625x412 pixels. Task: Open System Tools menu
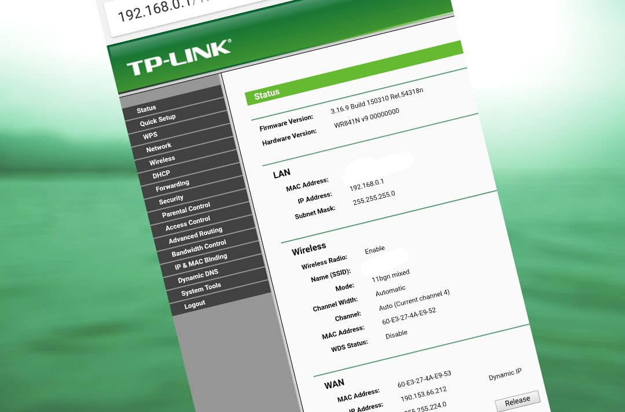click(x=201, y=289)
